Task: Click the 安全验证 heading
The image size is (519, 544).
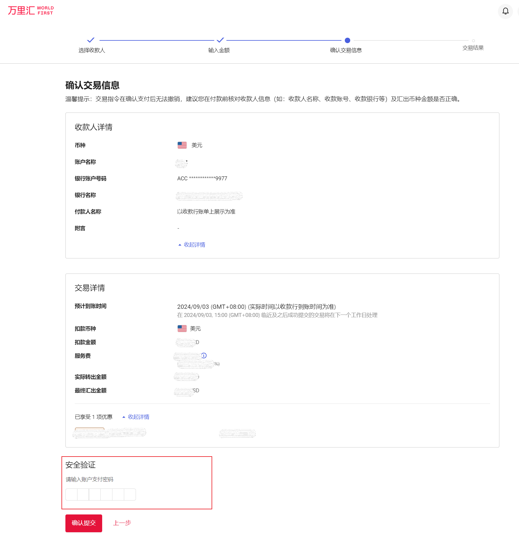Action: [80, 465]
